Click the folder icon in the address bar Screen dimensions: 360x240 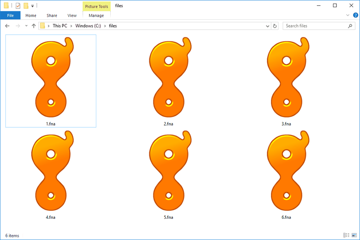coord(42,26)
